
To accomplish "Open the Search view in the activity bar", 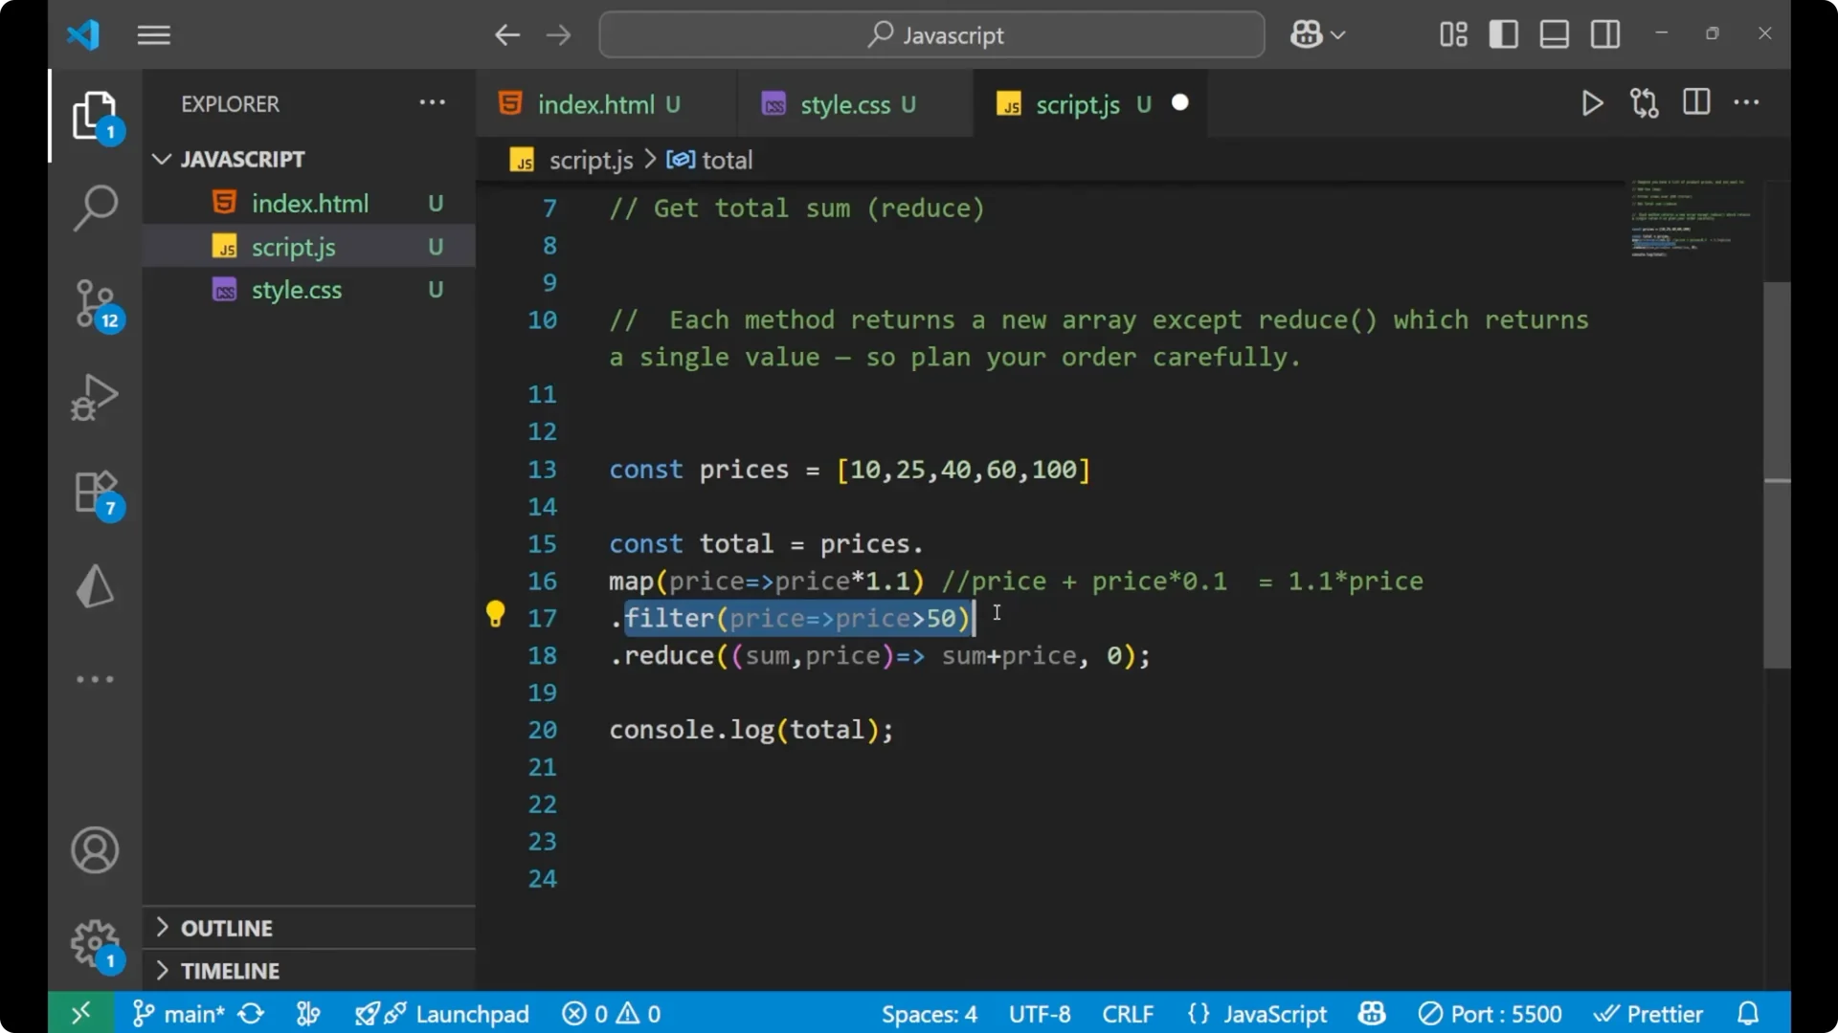I will pos(95,207).
